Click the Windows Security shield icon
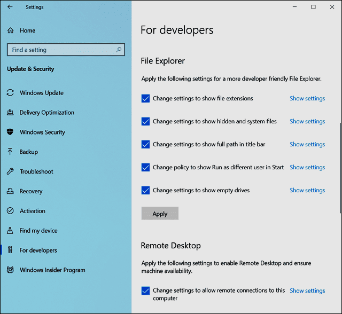Image resolution: width=342 pixels, height=314 pixels. click(10, 132)
